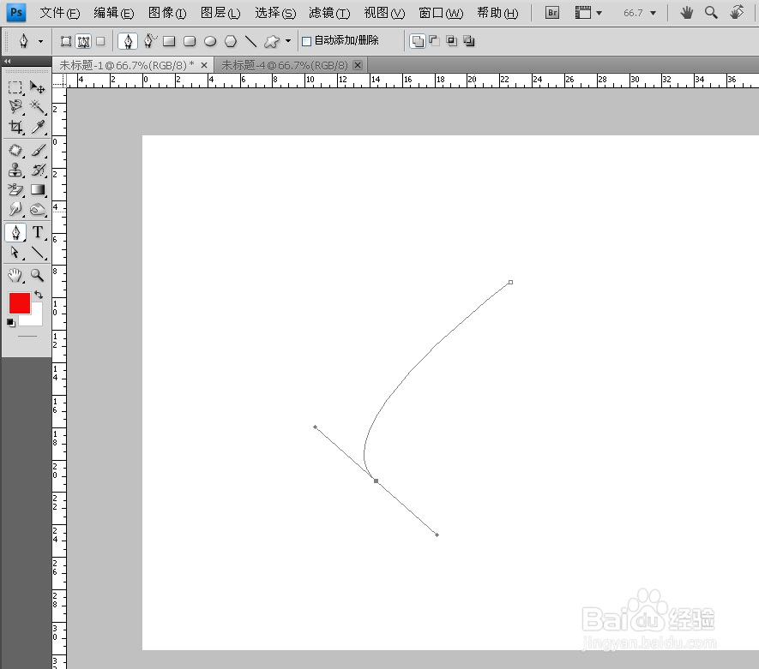759x669 pixels.
Task: Choose Shape Layers mode
Action: 66,41
